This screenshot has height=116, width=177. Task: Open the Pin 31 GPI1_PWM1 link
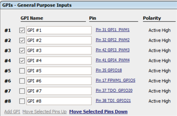coord(113,30)
